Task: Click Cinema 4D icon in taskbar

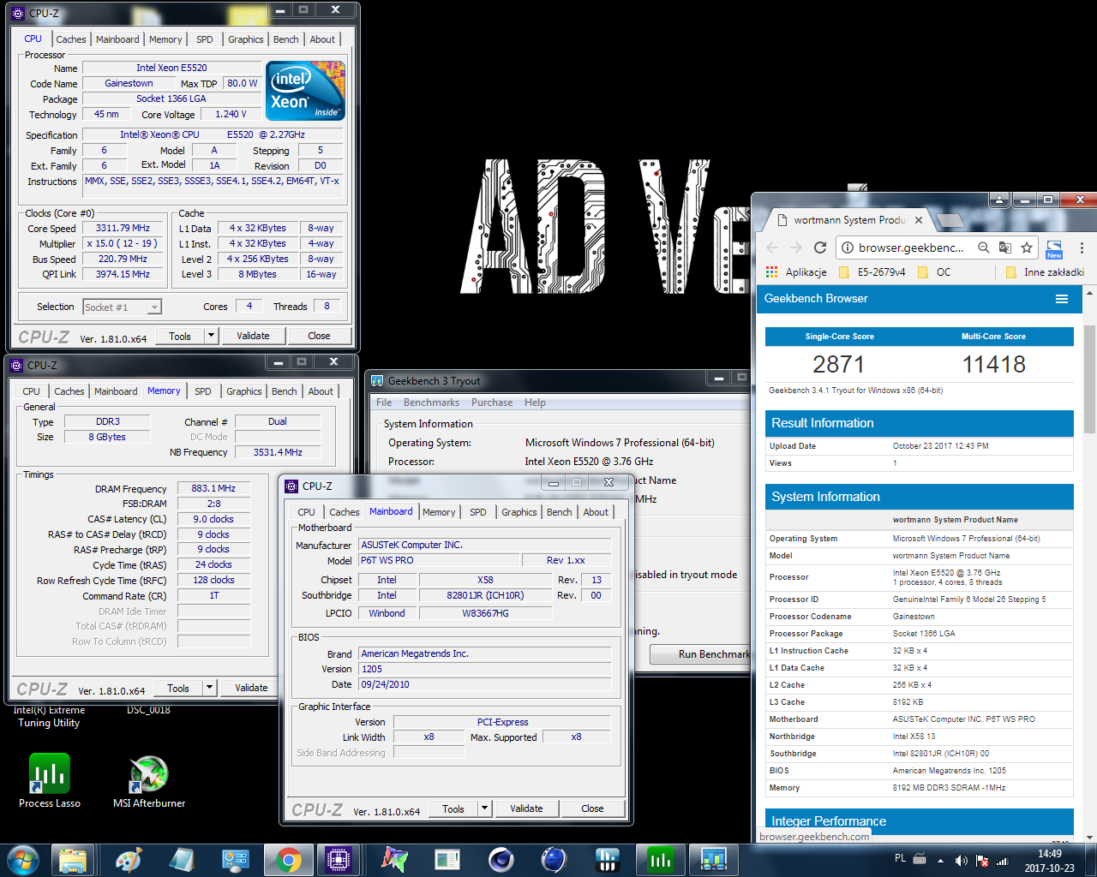Action: point(501,860)
